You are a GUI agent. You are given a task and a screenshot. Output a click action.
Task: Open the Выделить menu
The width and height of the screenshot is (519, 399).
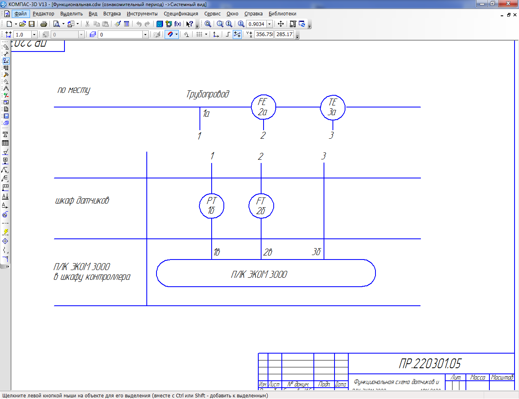pos(71,13)
